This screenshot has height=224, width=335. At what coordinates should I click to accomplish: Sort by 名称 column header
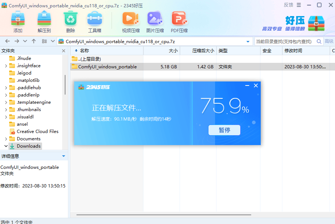(107, 51)
